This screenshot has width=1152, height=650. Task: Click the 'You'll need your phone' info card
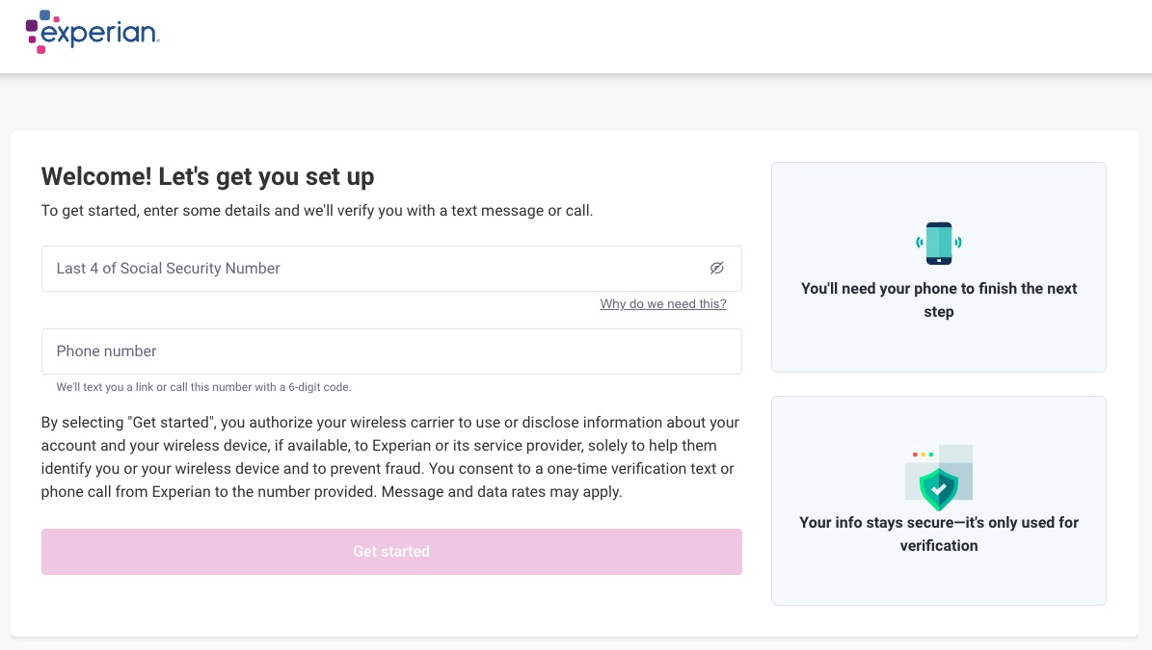click(x=938, y=267)
